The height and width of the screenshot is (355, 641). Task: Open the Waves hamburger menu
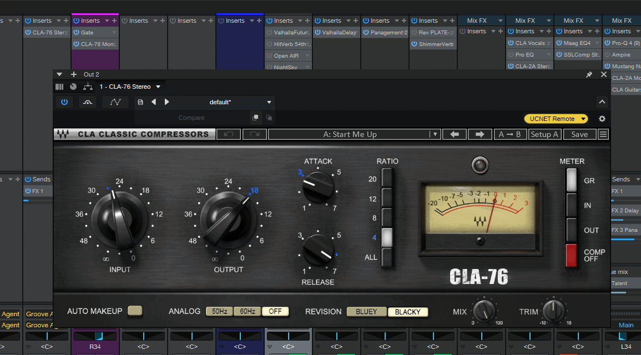[603, 134]
